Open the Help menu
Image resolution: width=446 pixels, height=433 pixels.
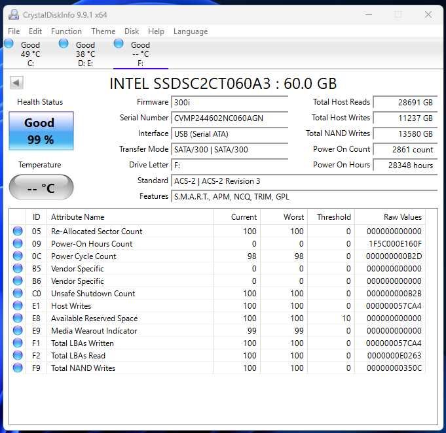tap(156, 31)
